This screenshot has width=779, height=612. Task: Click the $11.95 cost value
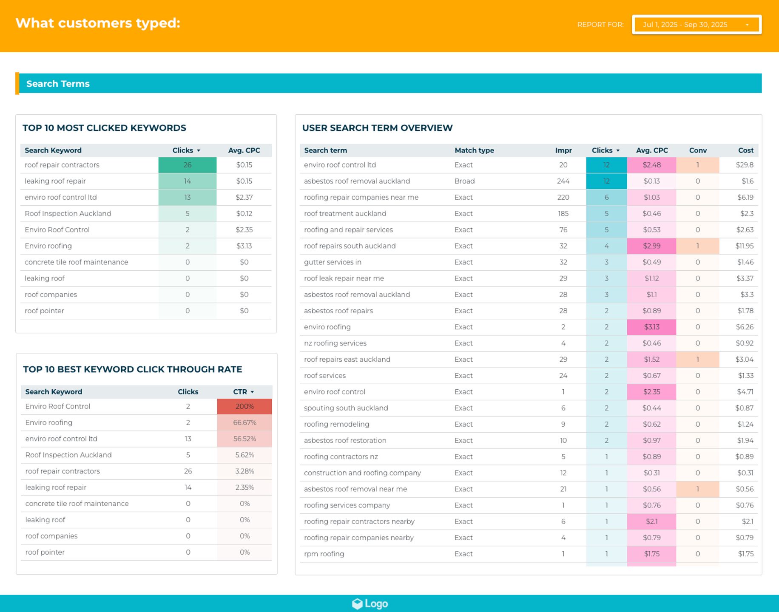click(745, 246)
